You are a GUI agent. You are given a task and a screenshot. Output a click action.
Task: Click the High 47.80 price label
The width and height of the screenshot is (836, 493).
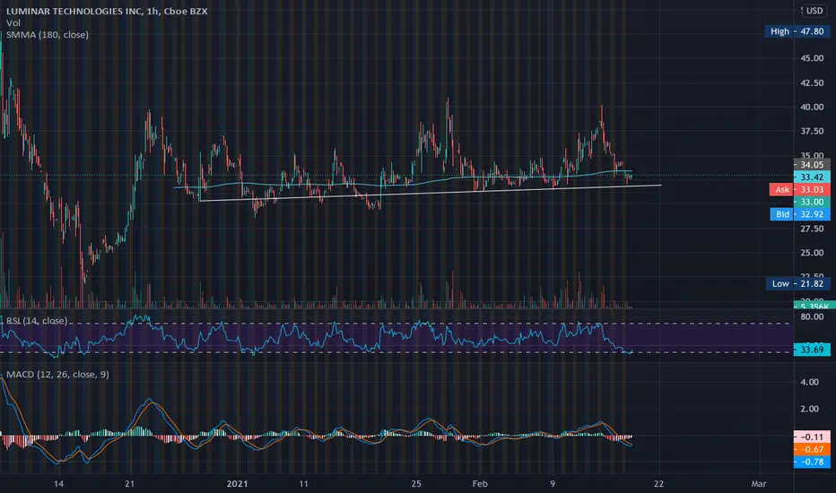(x=797, y=31)
